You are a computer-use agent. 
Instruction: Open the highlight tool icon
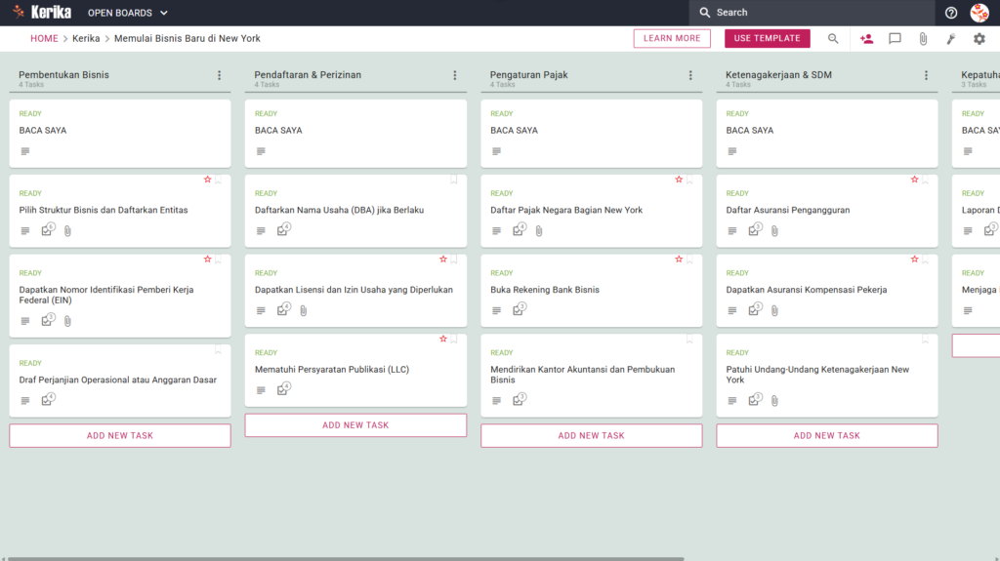(951, 39)
